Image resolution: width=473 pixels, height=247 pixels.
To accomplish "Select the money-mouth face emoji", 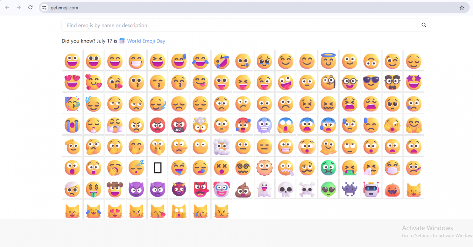I will tap(94, 189).
